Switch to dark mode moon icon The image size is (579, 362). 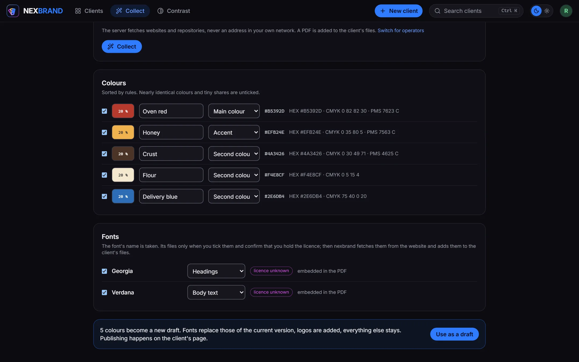tap(536, 11)
